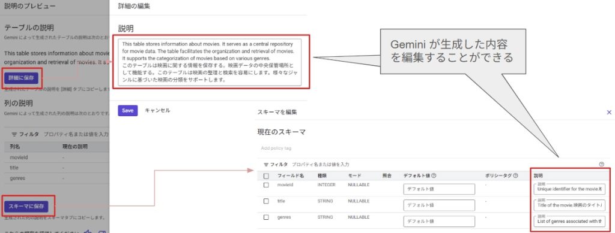Image resolution: width=615 pixels, height=233 pixels.
Task: Click デフォルト値 input for genres row
Action: point(439,221)
